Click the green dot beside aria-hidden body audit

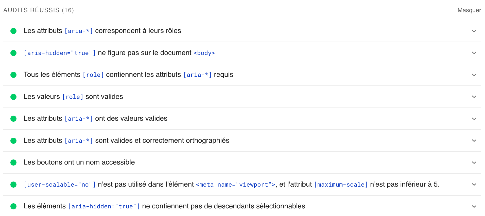14,53
